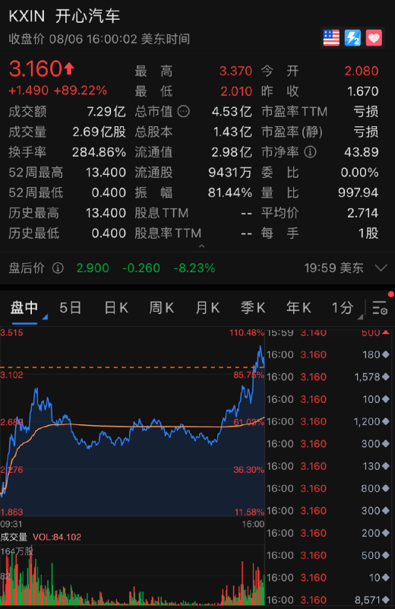The image size is (395, 609).
Task: Tap the volume bar chart
Action: tap(132, 576)
